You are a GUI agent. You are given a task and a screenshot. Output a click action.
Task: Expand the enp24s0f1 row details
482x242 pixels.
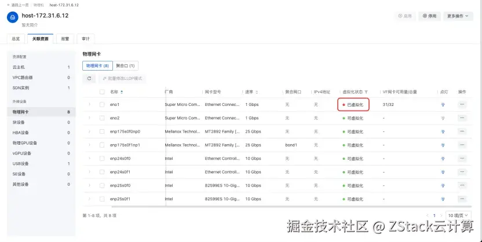[89, 172]
